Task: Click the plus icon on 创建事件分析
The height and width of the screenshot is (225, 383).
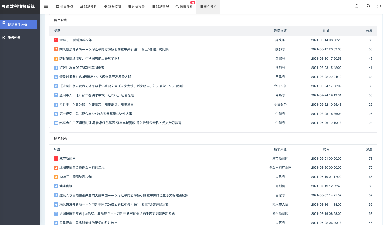Action: (4, 23)
